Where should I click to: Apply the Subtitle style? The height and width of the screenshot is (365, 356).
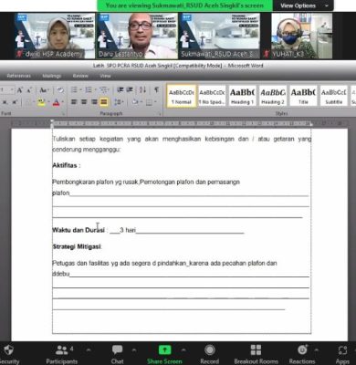pos(333,96)
